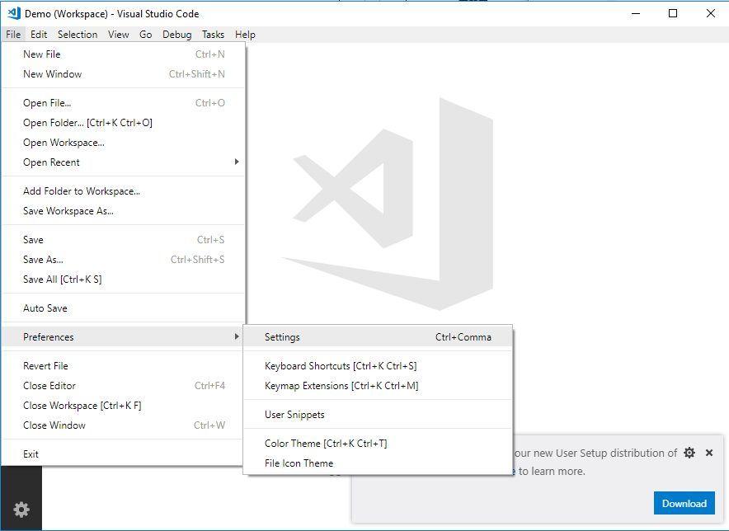
Task: Minimize the VS Code window
Action: [x=636, y=13]
